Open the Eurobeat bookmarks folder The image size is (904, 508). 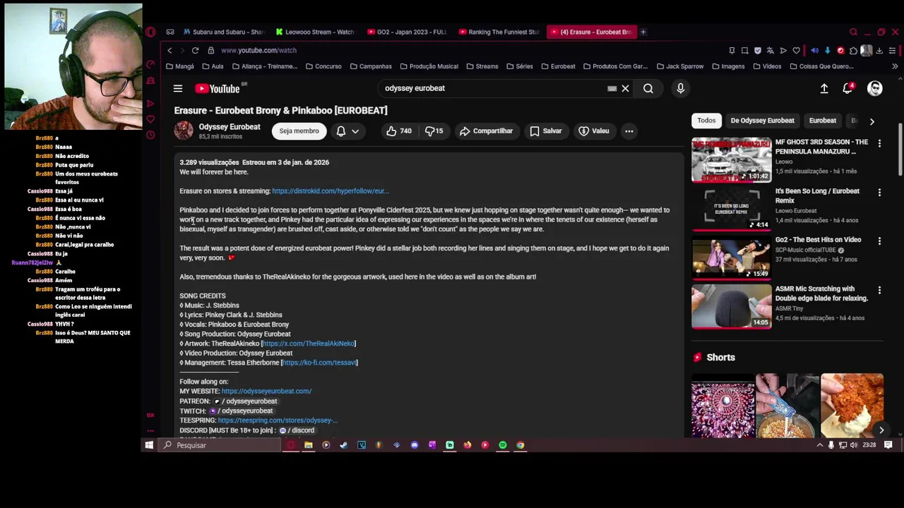click(558, 66)
